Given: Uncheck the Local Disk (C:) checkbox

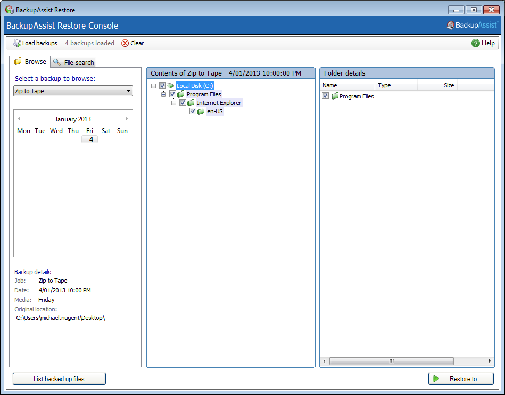Looking at the screenshot, I should [x=162, y=86].
